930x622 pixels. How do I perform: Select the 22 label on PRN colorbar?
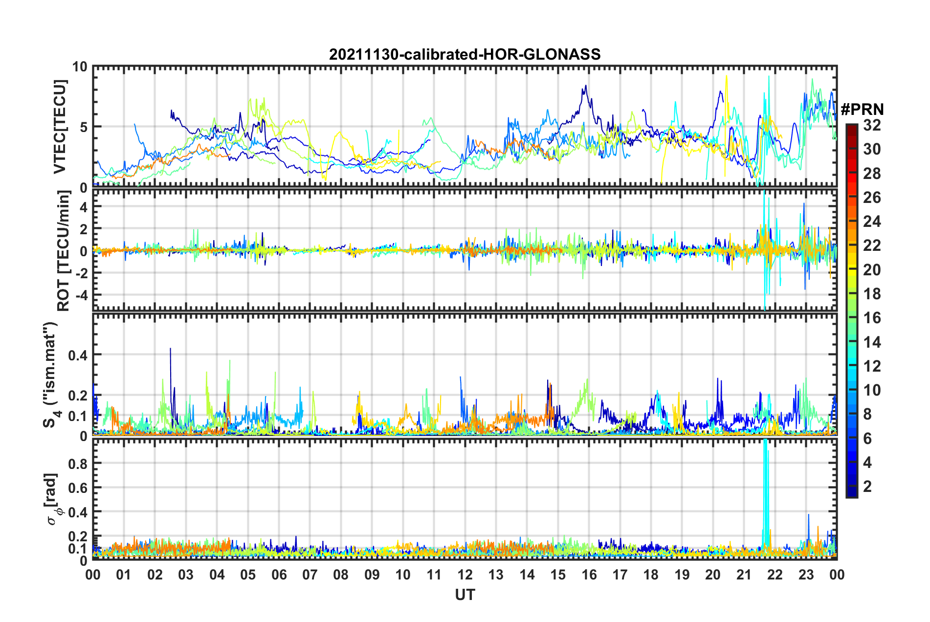[x=872, y=245]
